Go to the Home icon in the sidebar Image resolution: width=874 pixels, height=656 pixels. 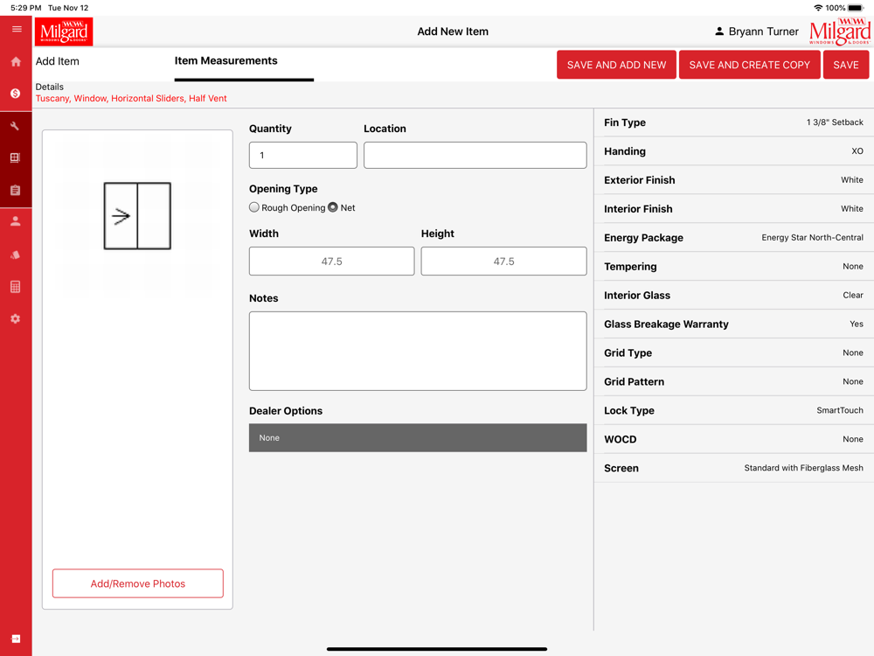click(x=16, y=61)
